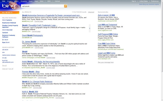
Task: Select the ALL RESULTS orange tab
Action: (x=10, y=12)
